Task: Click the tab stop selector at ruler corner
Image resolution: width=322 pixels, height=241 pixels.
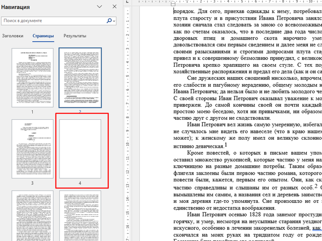Action: tap(127, 2)
